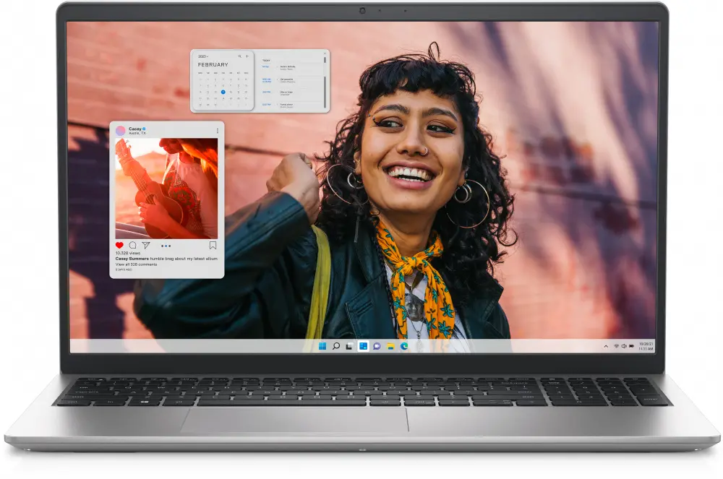View all 328 comments on the post
Viewport: 723px width, 479px height.
click(x=135, y=264)
